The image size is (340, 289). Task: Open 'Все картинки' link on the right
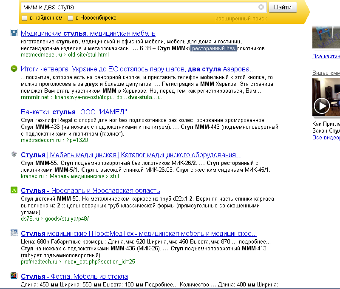click(326, 57)
